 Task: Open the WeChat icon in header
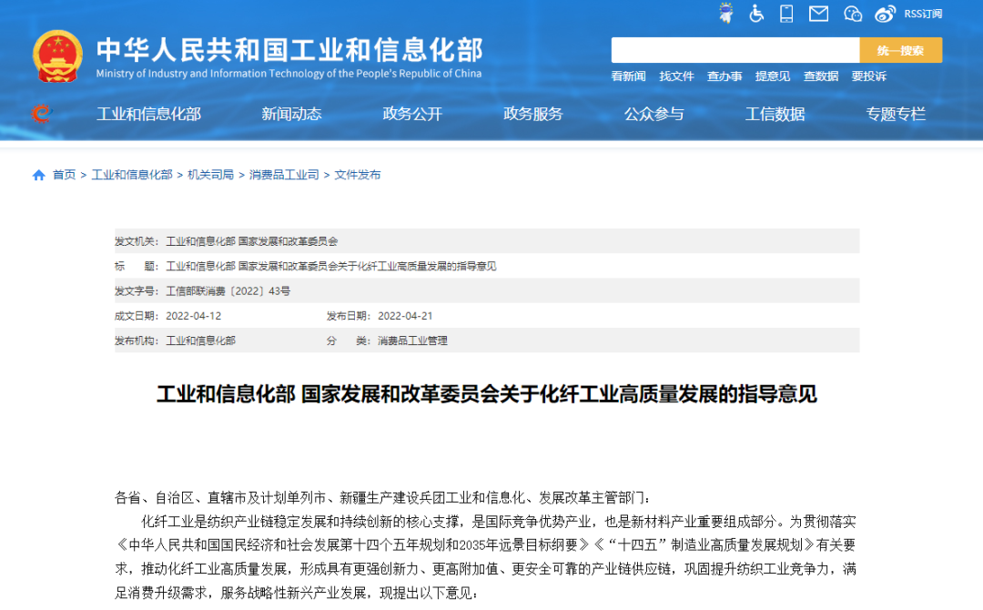coord(853,13)
